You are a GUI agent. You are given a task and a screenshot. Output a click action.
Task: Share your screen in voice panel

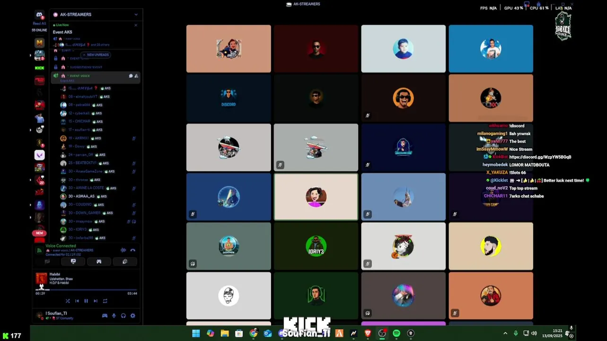point(73,261)
